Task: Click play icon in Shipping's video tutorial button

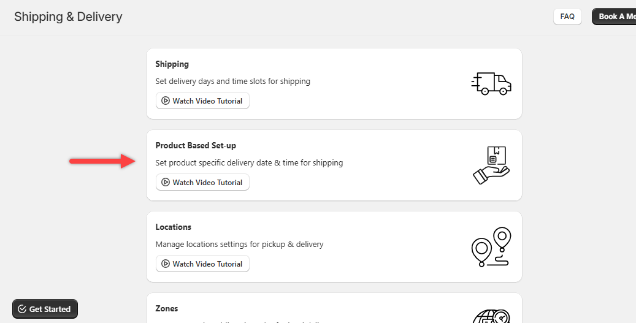Action: point(166,101)
